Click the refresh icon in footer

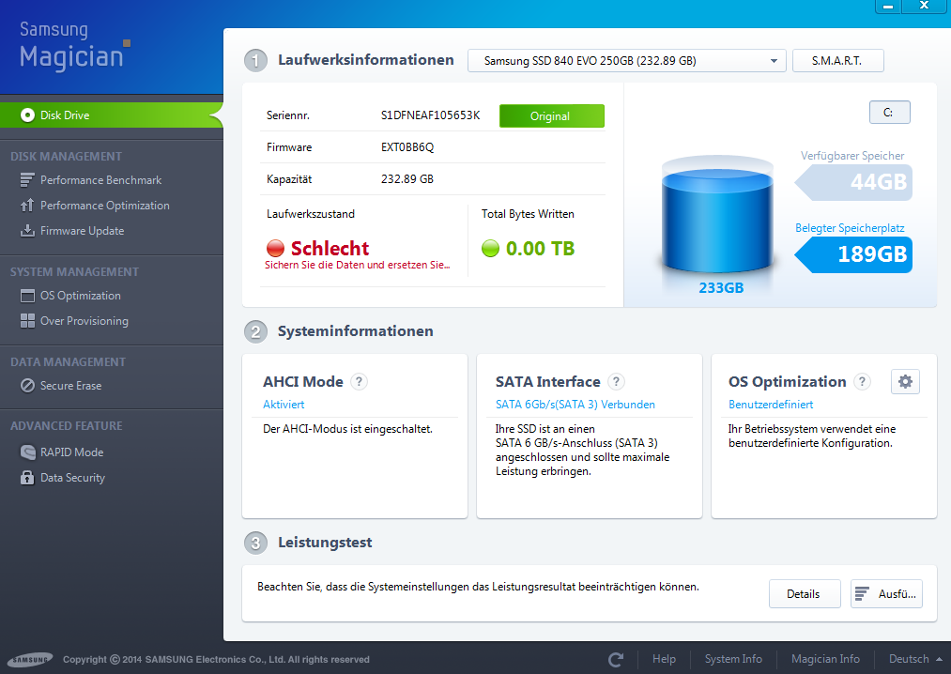click(x=616, y=659)
